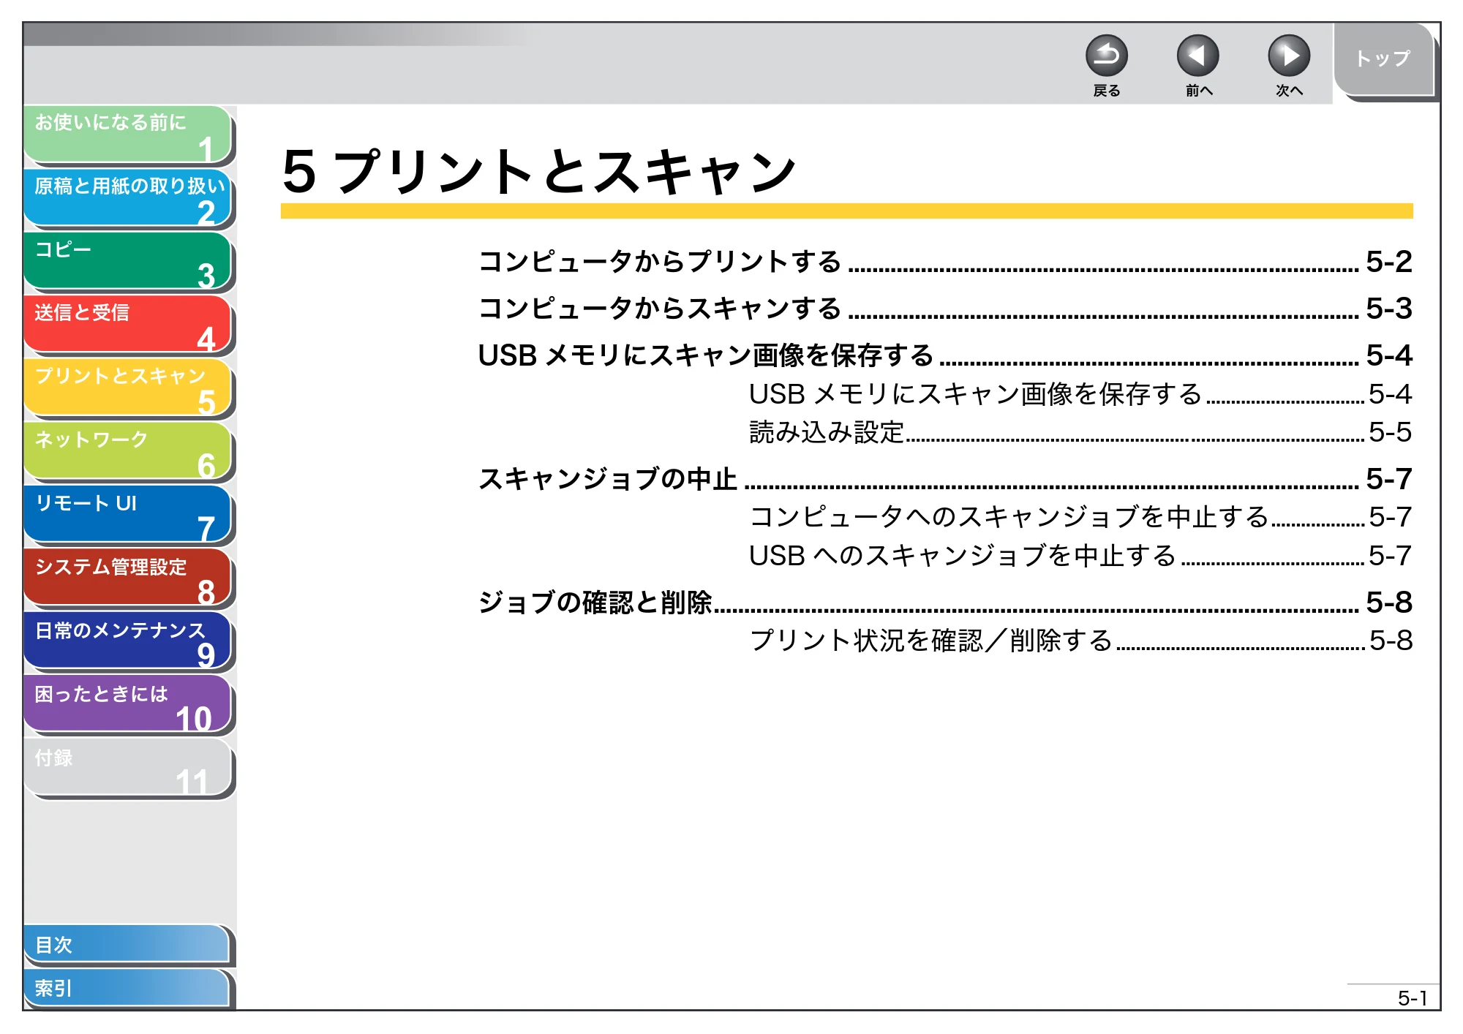The image size is (1463, 1034).
Task: Open bold heading USB メモリにスキャン画像を保存する
Action: click(x=944, y=355)
